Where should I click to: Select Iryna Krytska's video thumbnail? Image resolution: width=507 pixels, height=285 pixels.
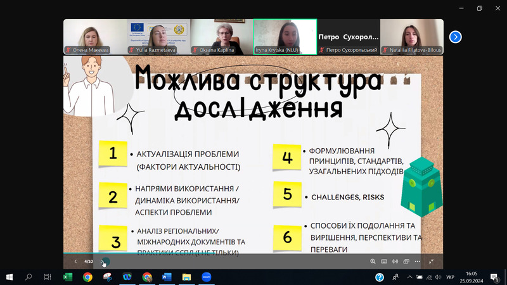point(285,37)
